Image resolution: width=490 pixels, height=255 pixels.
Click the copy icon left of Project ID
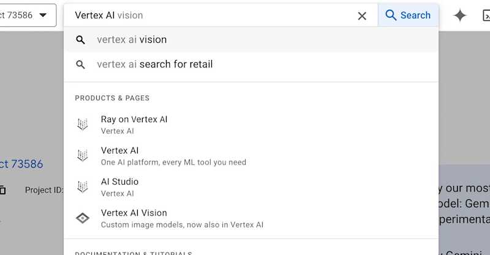(x=3, y=190)
